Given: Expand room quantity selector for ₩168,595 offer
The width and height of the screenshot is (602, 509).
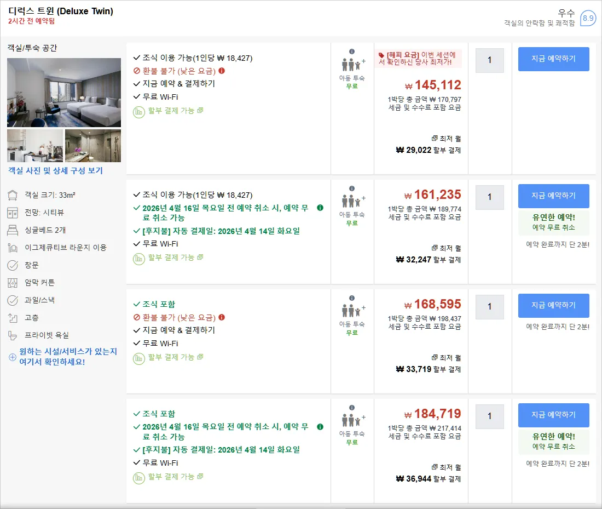Looking at the screenshot, I should pos(489,307).
